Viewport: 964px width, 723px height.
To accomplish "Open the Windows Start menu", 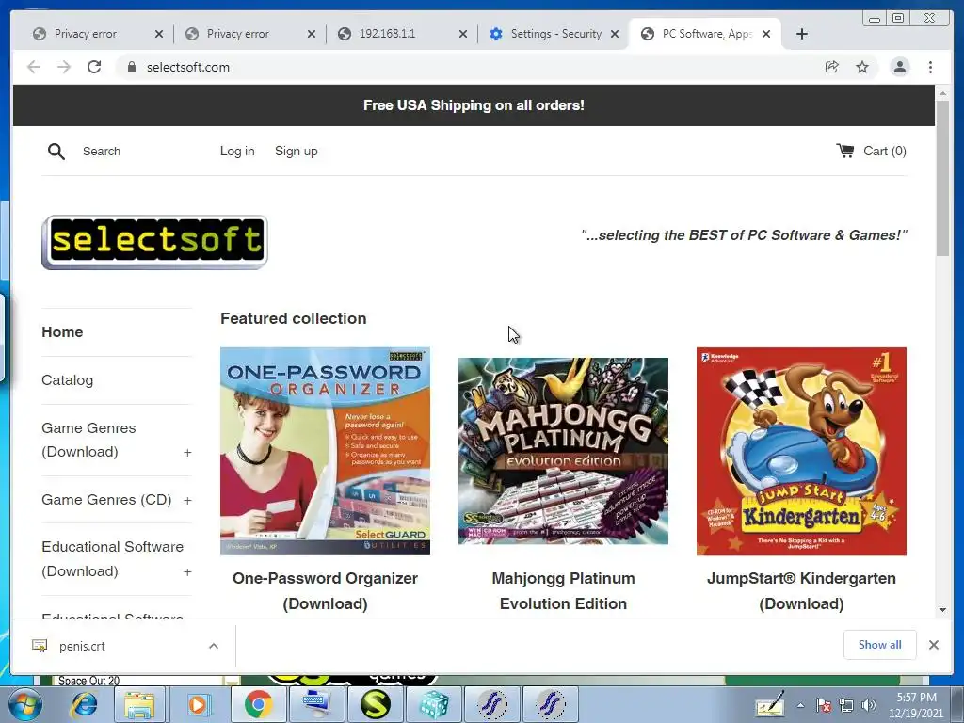I will (x=24, y=704).
